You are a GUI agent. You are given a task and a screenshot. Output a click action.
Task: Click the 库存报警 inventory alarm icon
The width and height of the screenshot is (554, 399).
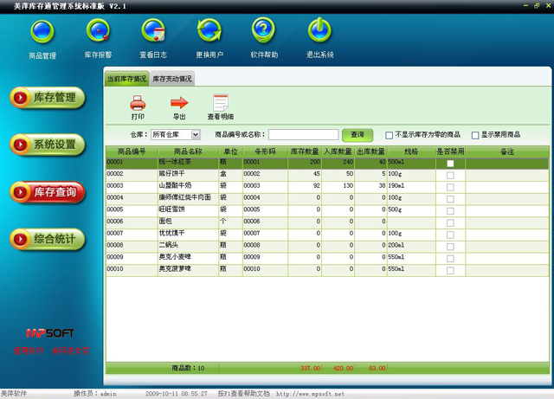pyautogui.click(x=98, y=32)
